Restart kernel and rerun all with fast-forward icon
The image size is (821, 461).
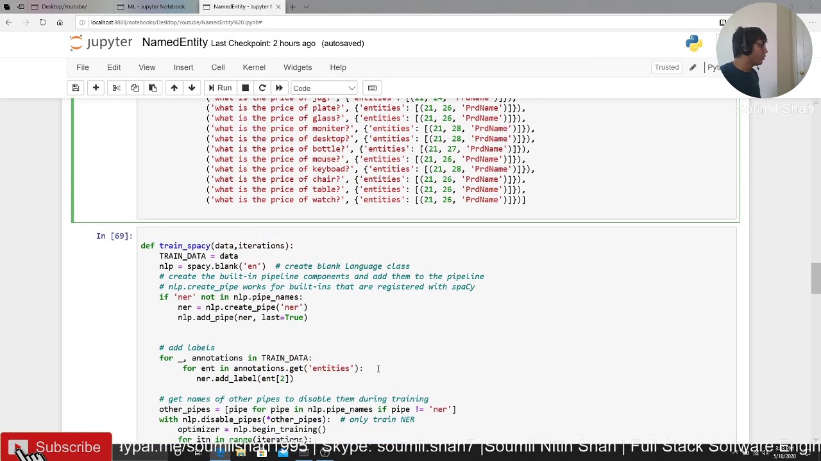279,88
